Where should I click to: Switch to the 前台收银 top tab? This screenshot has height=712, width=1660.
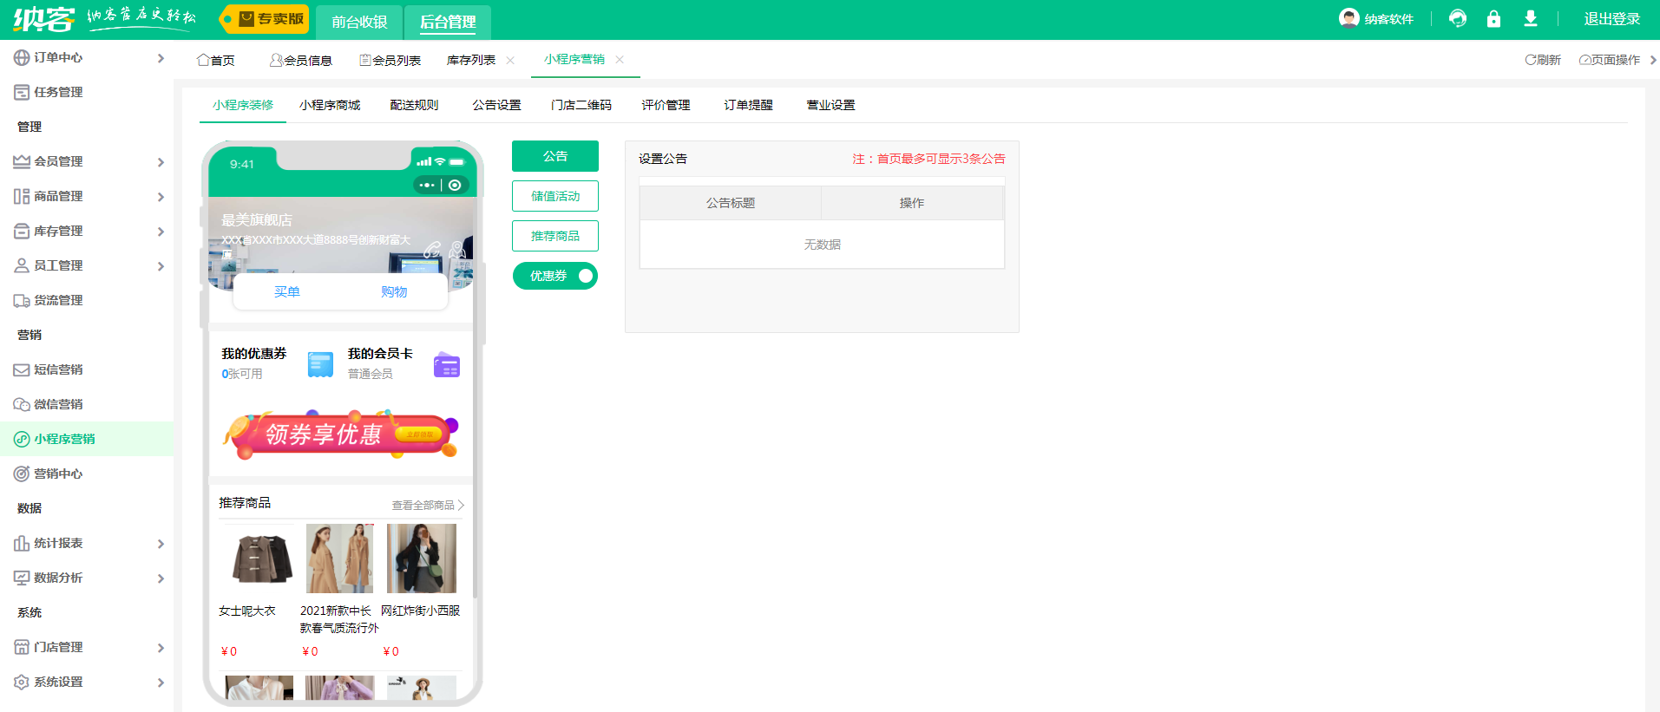point(359,22)
